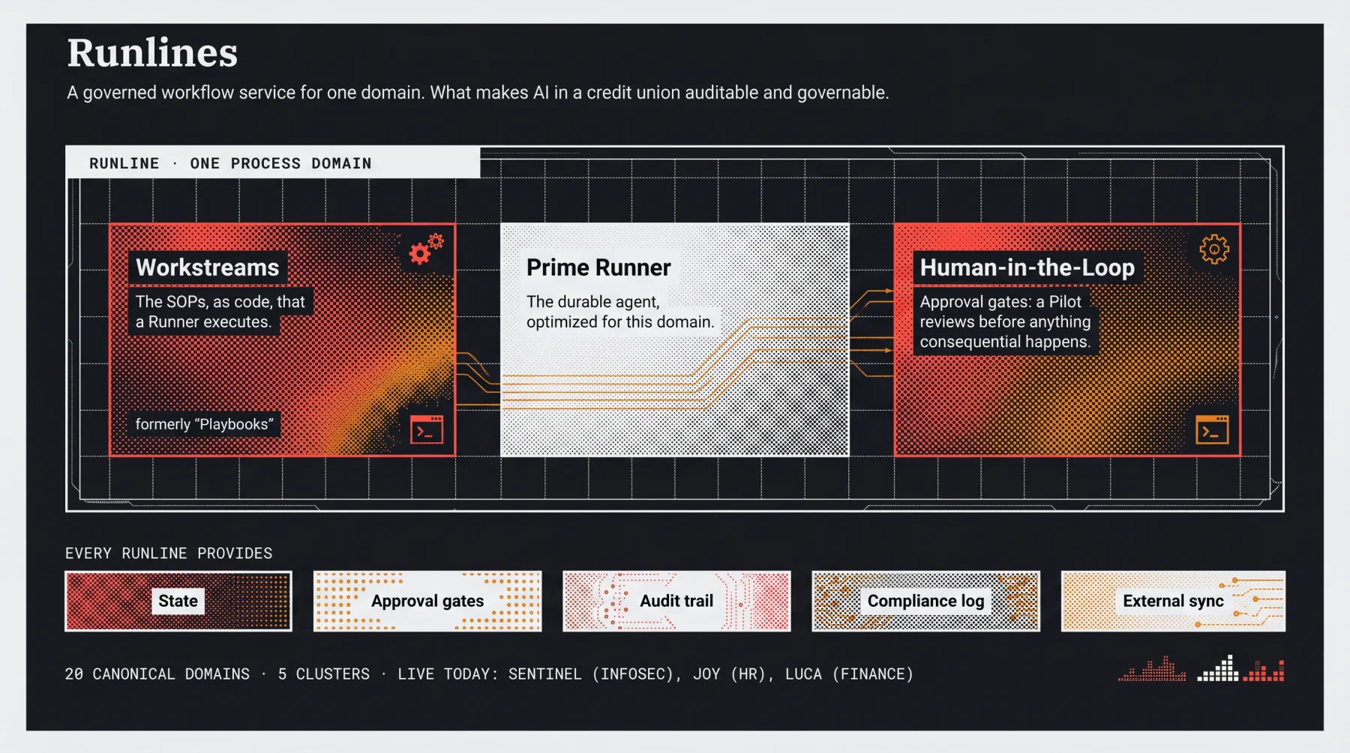The height and width of the screenshot is (753, 1350).
Task: Click SENTINEL (INFOSEC) in the footer
Action: pyautogui.click(x=592, y=674)
